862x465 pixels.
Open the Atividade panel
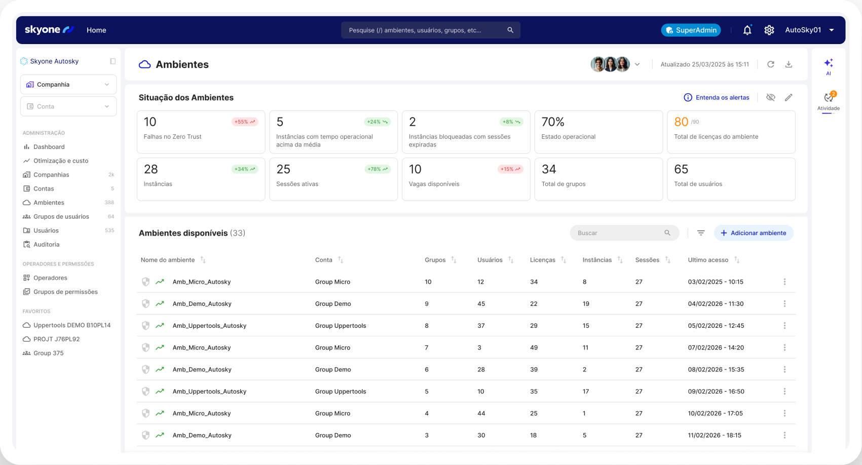pos(829,100)
